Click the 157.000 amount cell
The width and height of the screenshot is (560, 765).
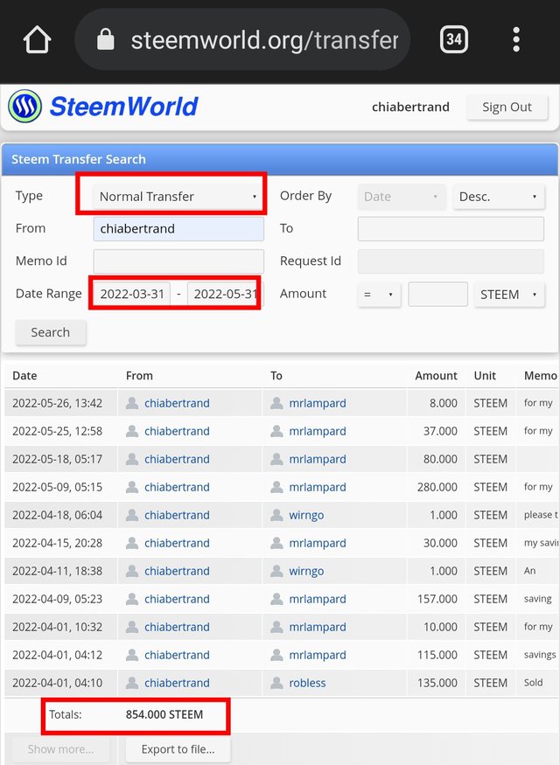tap(437, 599)
